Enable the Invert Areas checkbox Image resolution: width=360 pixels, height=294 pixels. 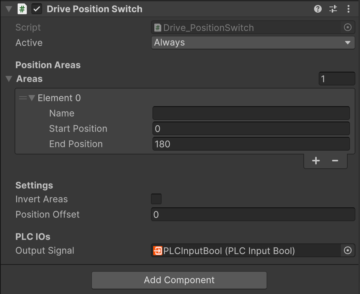[x=156, y=199]
